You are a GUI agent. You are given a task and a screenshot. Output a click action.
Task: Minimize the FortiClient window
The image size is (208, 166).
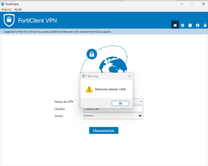point(182,4)
